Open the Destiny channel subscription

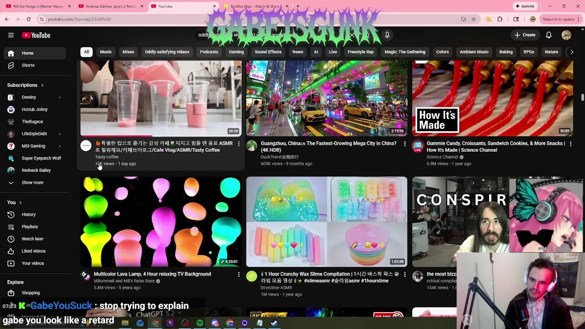point(35,97)
